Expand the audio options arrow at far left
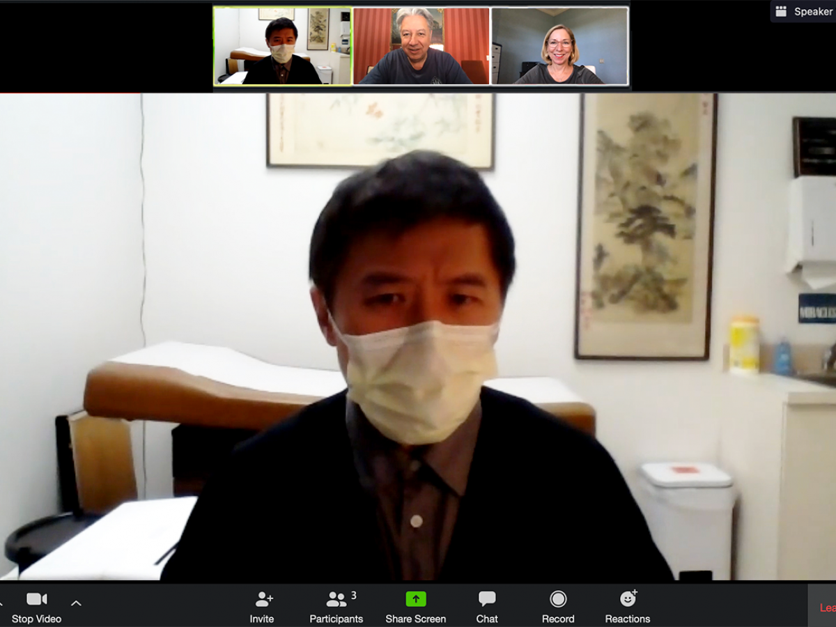The height and width of the screenshot is (627, 836). [2, 603]
